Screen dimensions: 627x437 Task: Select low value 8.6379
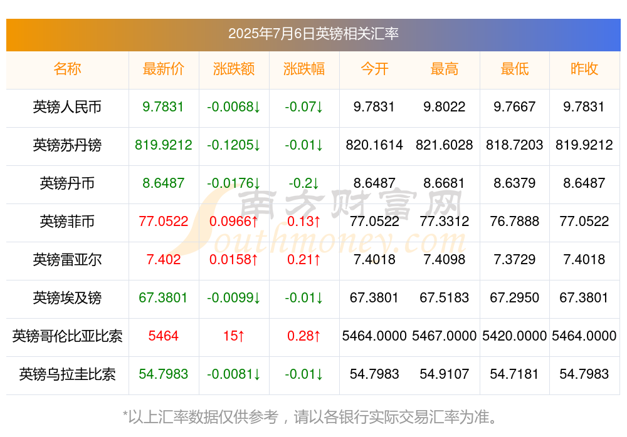coord(515,183)
